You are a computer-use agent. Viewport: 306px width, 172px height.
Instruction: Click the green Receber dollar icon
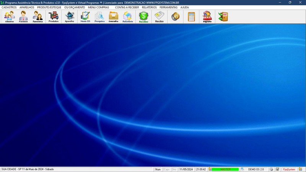tap(144, 17)
